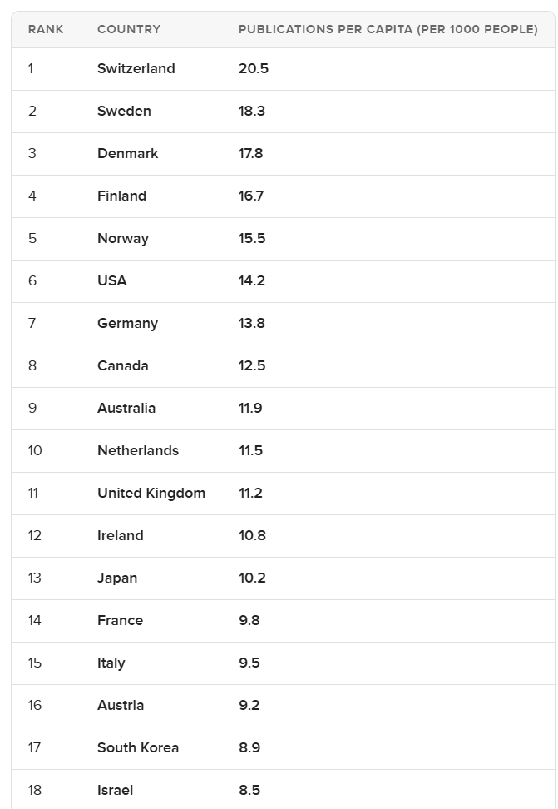This screenshot has height=809, width=558.
Task: Select Norway's 15.5 publications value
Action: point(252,238)
